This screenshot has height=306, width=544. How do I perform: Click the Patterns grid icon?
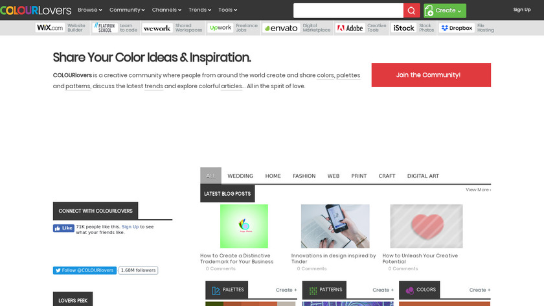(x=313, y=290)
